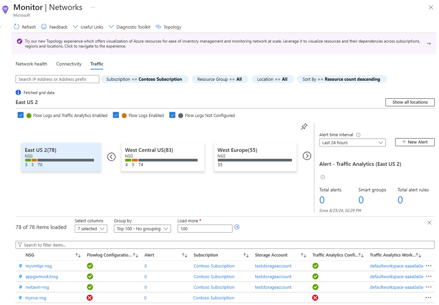The image size is (439, 305).
Task: Switch to the Network health tab
Action: [x=31, y=64]
